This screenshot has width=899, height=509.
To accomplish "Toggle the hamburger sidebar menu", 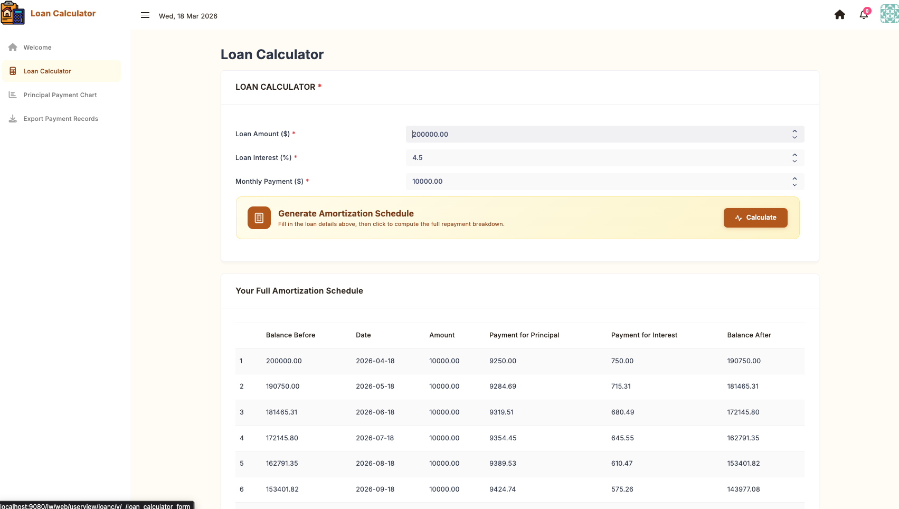I will [x=145, y=15].
